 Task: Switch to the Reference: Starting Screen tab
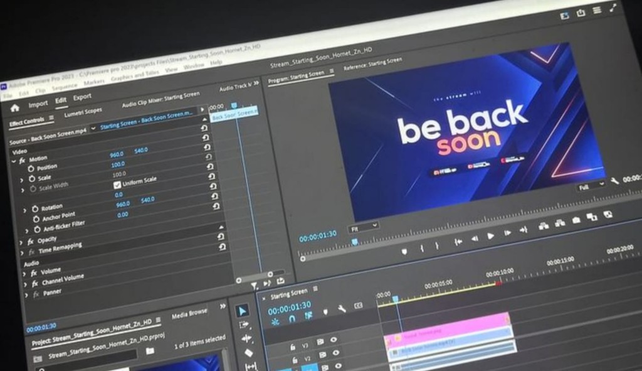click(x=372, y=63)
